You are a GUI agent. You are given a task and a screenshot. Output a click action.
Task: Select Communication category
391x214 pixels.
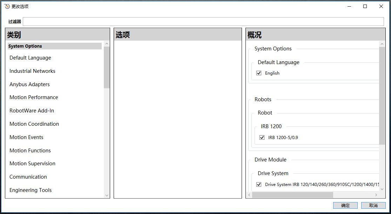(x=28, y=177)
